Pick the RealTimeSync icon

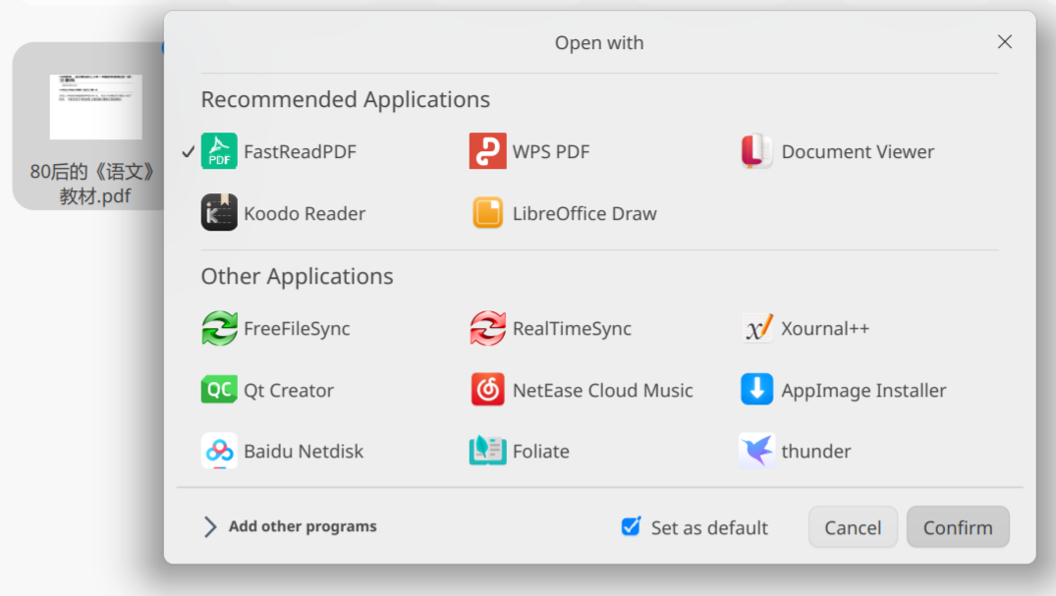(487, 328)
